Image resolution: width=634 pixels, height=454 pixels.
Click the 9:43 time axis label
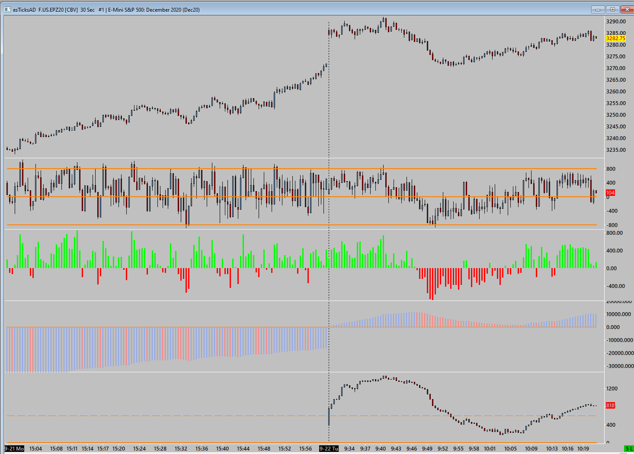pos(396,449)
